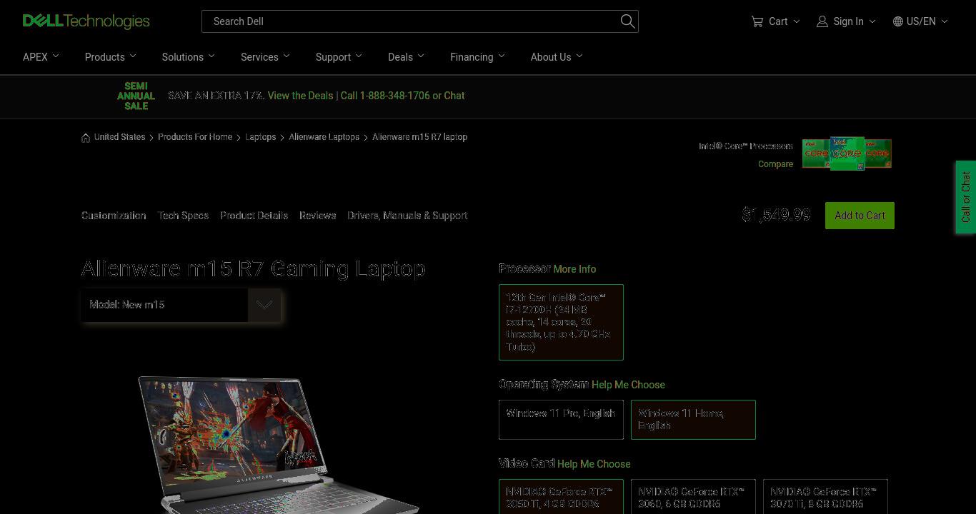Click Operating System Help Me Choose link

pos(628,385)
